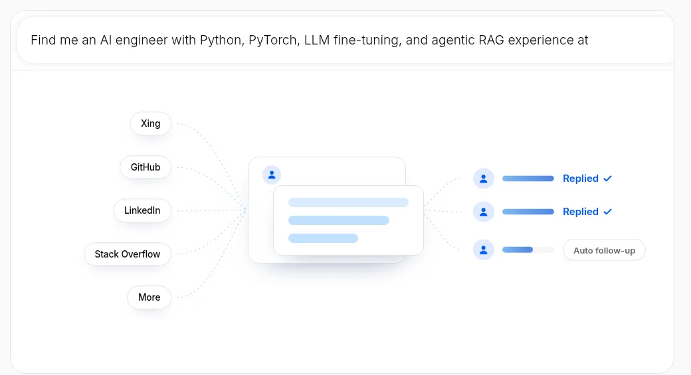This screenshot has height=375, width=691.
Task: Select the Stack Overflow source pill
Action: pyautogui.click(x=128, y=254)
